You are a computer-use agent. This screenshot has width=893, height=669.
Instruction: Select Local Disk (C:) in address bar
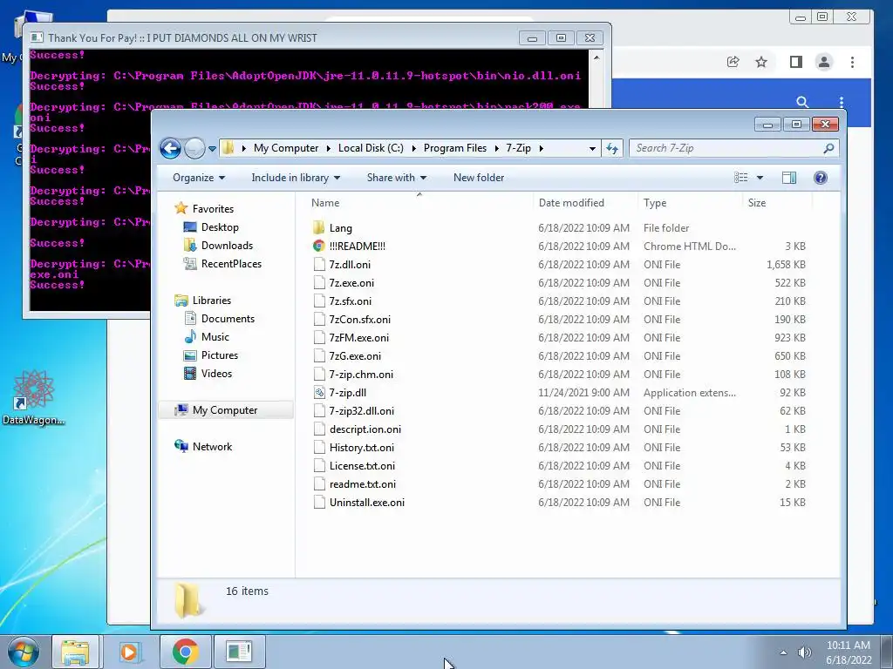click(x=371, y=148)
